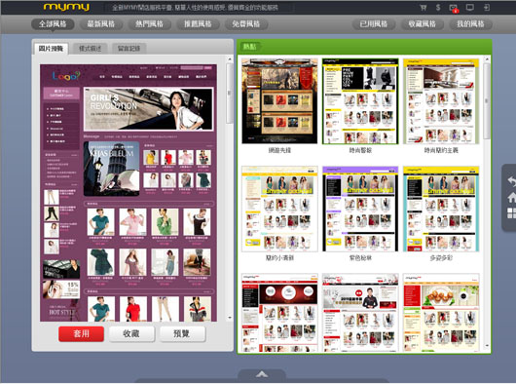Open messages icon with red badge
This screenshot has height=384, width=516.
pos(454,8)
